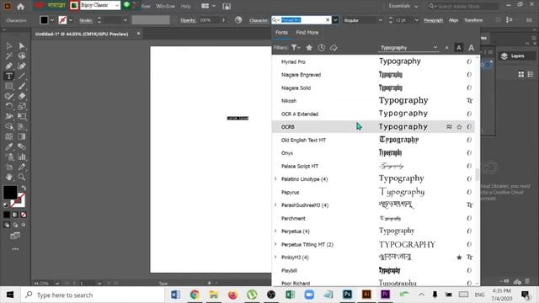Remove PinkiyMJ from favorites star
This screenshot has width=539, height=303.
(x=459, y=258)
